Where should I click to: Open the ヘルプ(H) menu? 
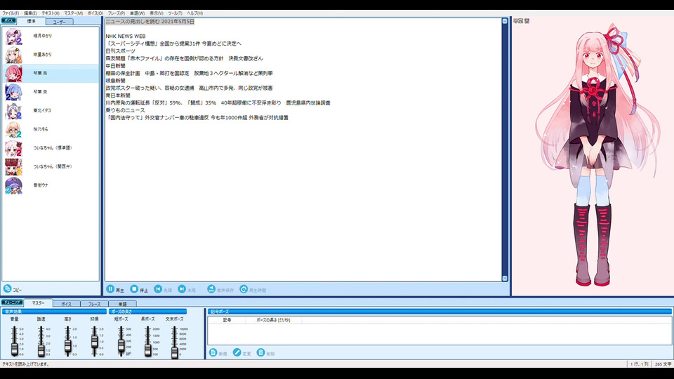click(x=194, y=13)
